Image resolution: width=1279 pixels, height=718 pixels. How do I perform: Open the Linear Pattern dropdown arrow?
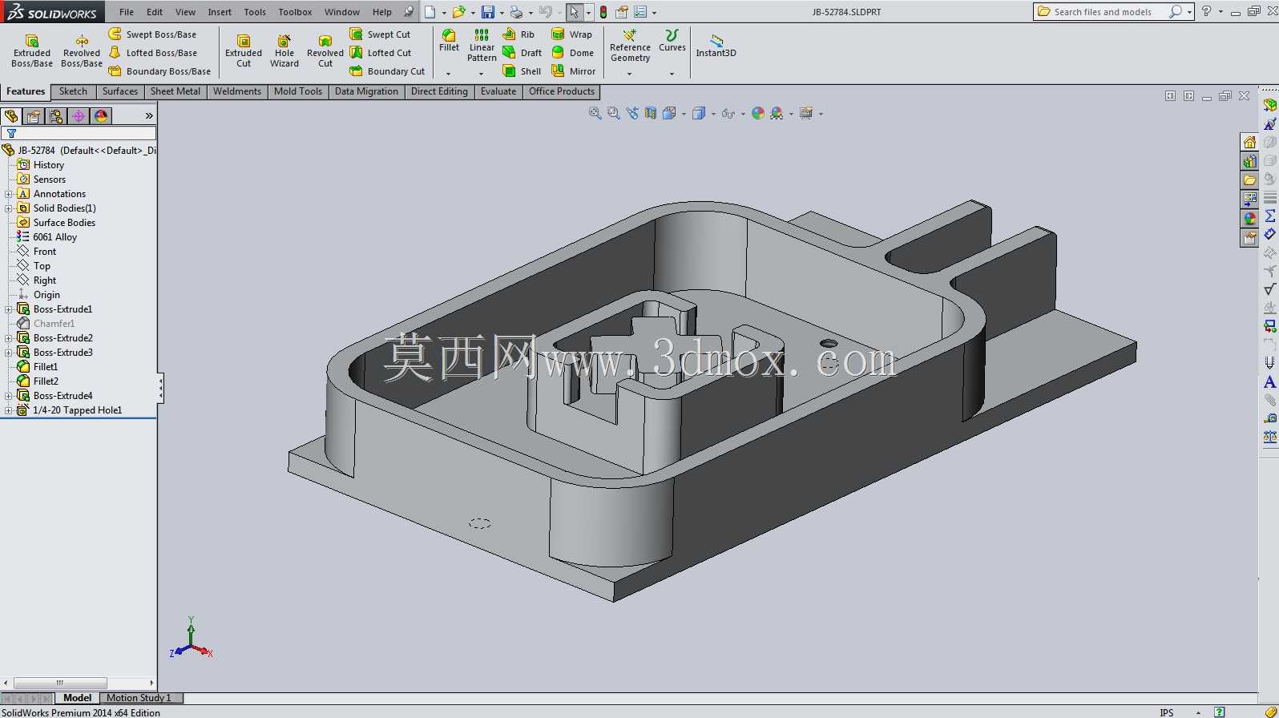pyautogui.click(x=481, y=74)
